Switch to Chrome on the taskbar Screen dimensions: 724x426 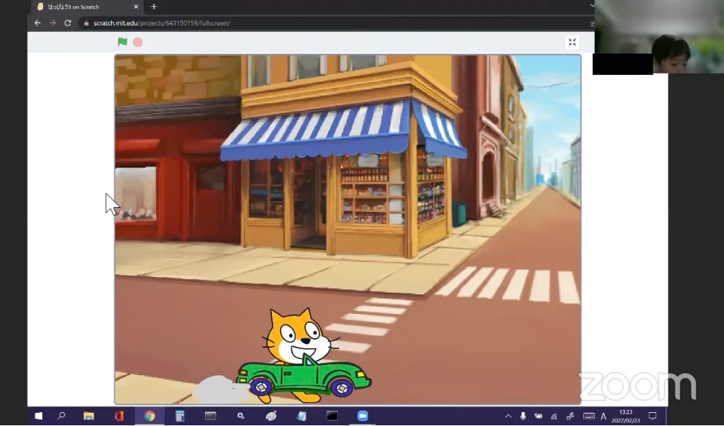[149, 416]
